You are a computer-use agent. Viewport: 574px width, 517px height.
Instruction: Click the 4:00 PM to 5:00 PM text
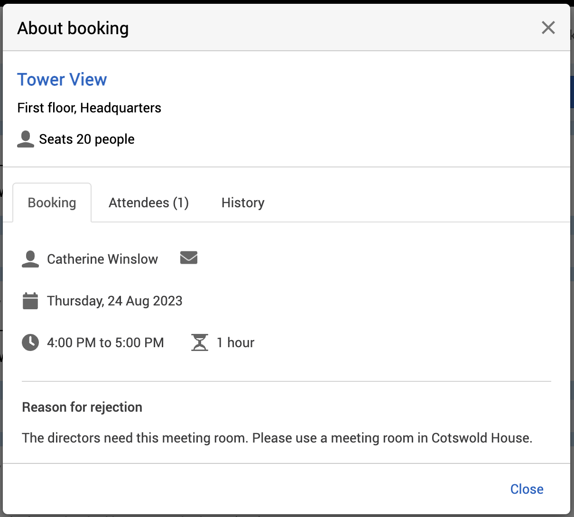point(105,342)
